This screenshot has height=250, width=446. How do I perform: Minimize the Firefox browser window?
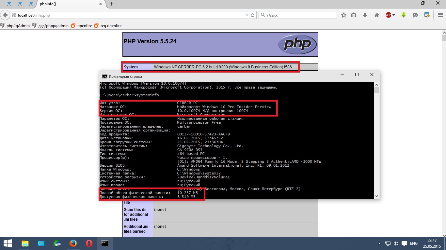408,3
